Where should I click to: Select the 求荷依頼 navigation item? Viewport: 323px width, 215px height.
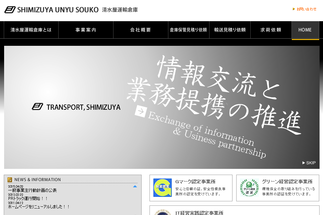[x=271, y=30]
